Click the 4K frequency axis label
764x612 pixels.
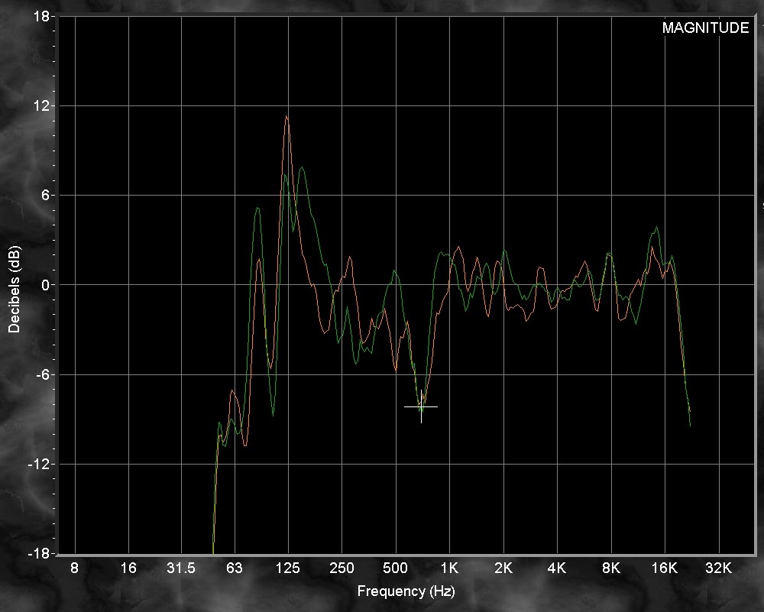pyautogui.click(x=557, y=568)
